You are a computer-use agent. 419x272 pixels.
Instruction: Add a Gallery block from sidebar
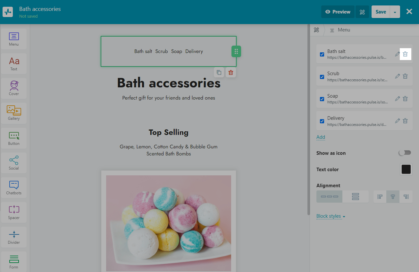(x=14, y=113)
